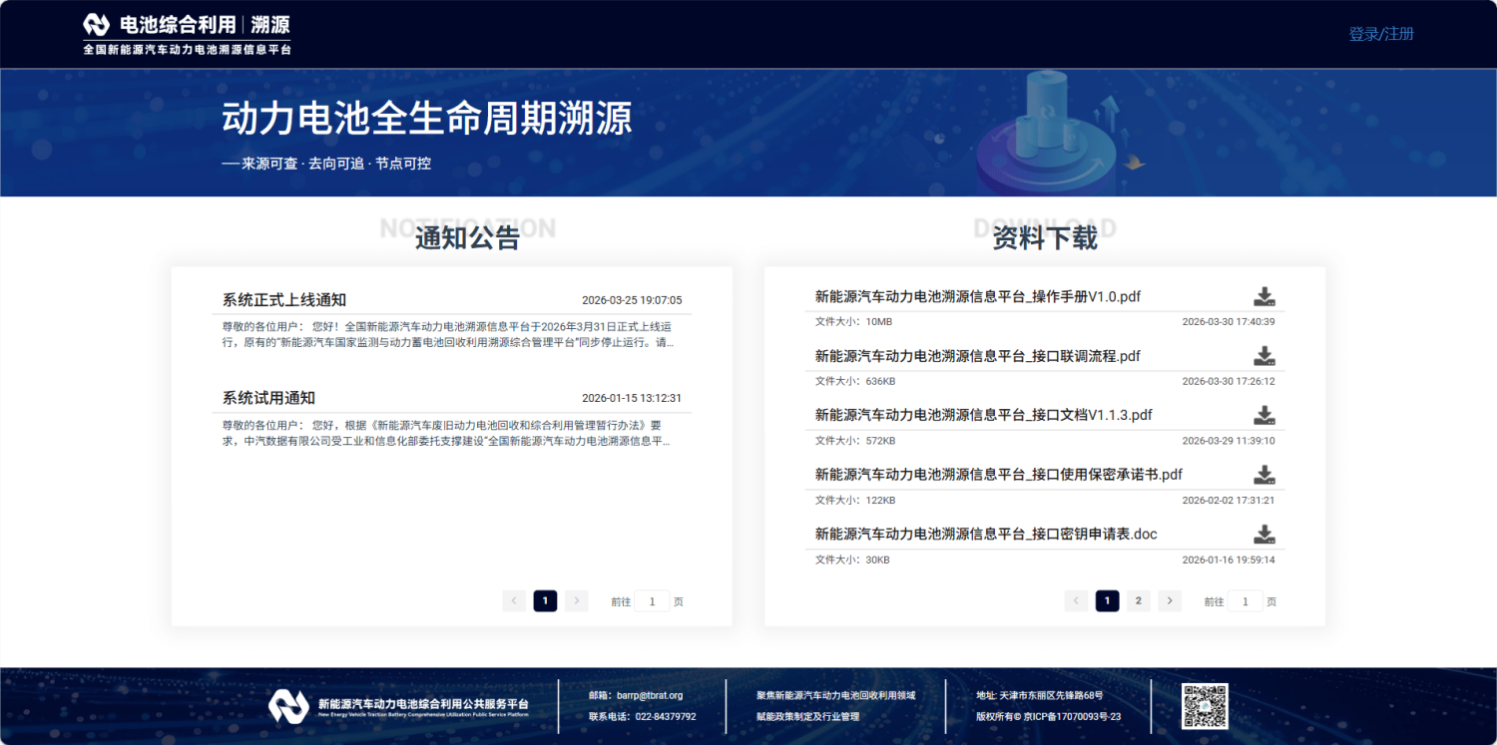The image size is (1497, 745).
Task: Open 新能源汽车动力电池溯源信息平台_操作手册V1.0.pdf link
Action: [978, 296]
